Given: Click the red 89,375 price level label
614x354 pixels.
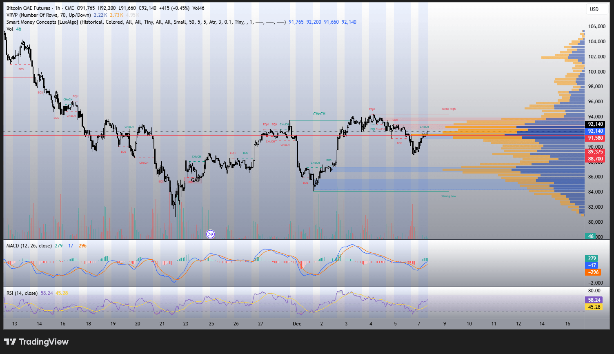Looking at the screenshot, I should tap(595, 152).
